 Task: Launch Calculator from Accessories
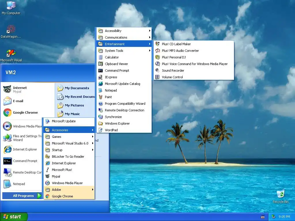coord(124,57)
